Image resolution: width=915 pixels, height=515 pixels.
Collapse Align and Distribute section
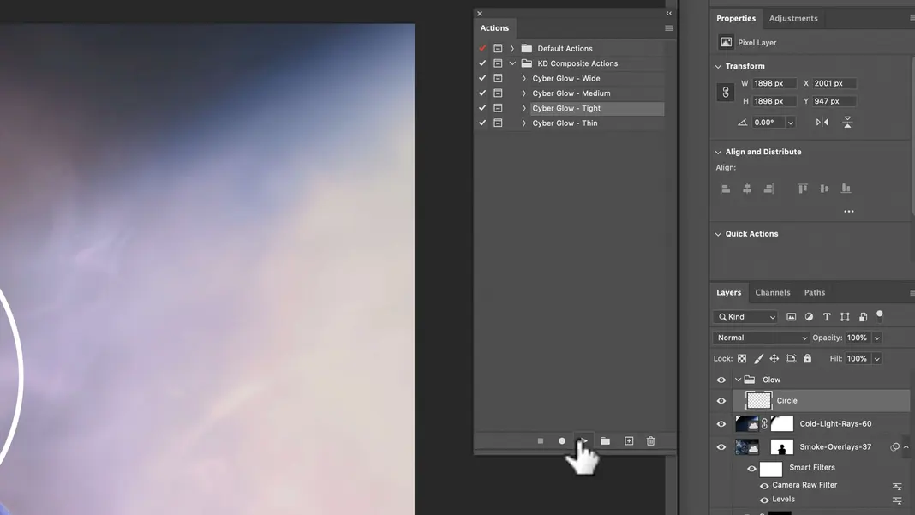coord(718,152)
